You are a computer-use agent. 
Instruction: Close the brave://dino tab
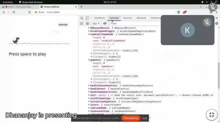click(76, 7)
